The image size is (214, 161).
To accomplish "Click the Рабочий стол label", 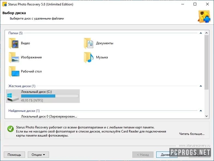I will point(31,71).
